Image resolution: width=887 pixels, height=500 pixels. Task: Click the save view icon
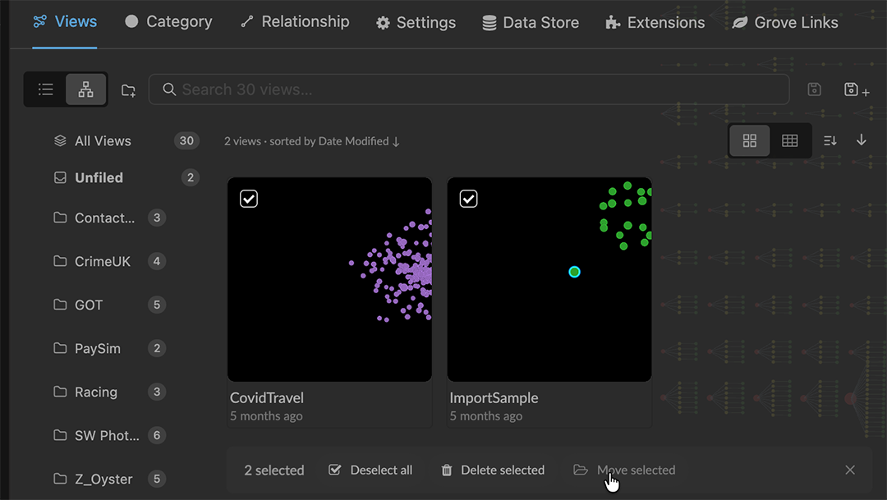tap(814, 89)
